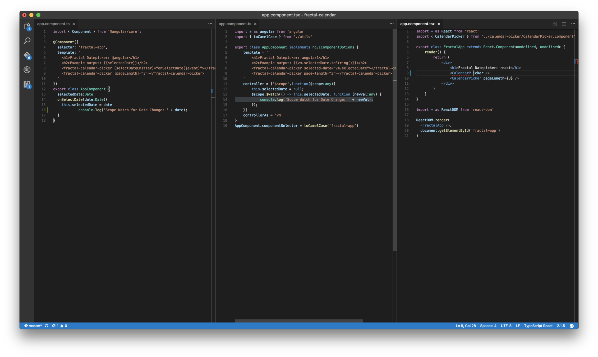The height and width of the screenshot is (357, 598).
Task: Open the Source Control (Git) view
Action: point(27,55)
